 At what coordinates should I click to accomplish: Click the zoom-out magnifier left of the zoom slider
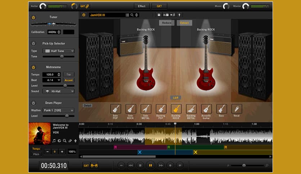click(x=228, y=165)
